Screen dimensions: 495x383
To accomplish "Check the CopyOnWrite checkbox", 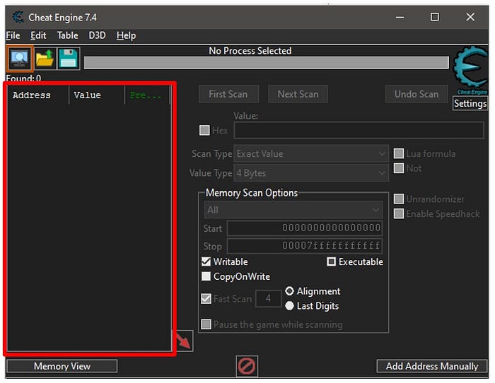I will tap(206, 276).
